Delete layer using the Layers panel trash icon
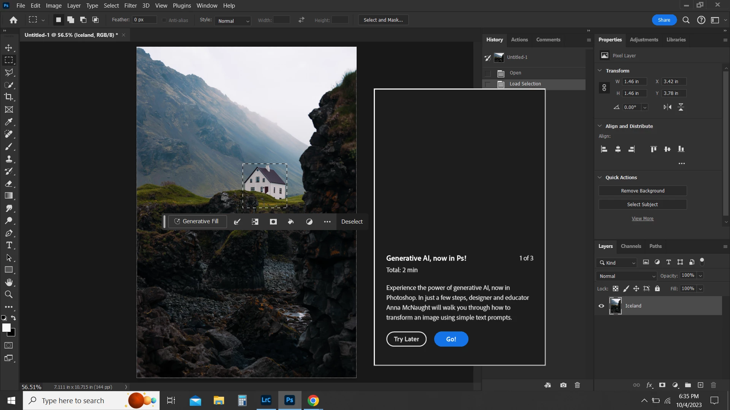This screenshot has width=730, height=410. [713, 385]
